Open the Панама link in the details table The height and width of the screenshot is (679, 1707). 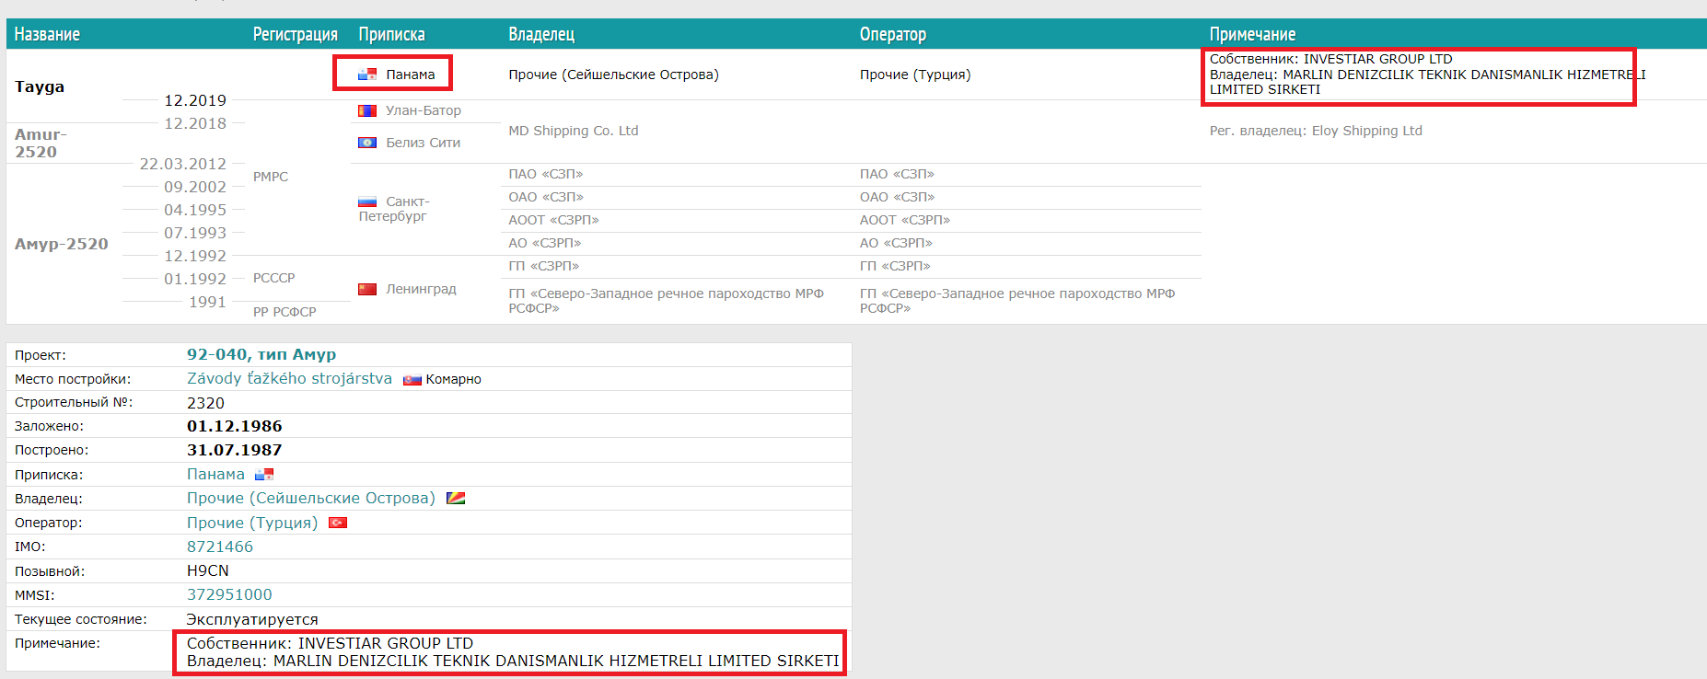(x=215, y=474)
